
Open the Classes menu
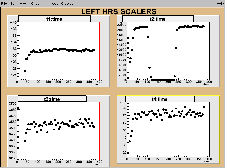[67, 4]
